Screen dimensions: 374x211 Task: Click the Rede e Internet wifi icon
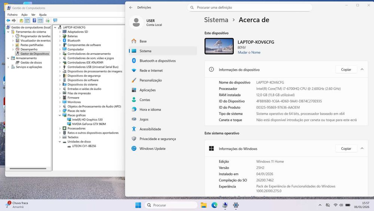click(x=134, y=70)
